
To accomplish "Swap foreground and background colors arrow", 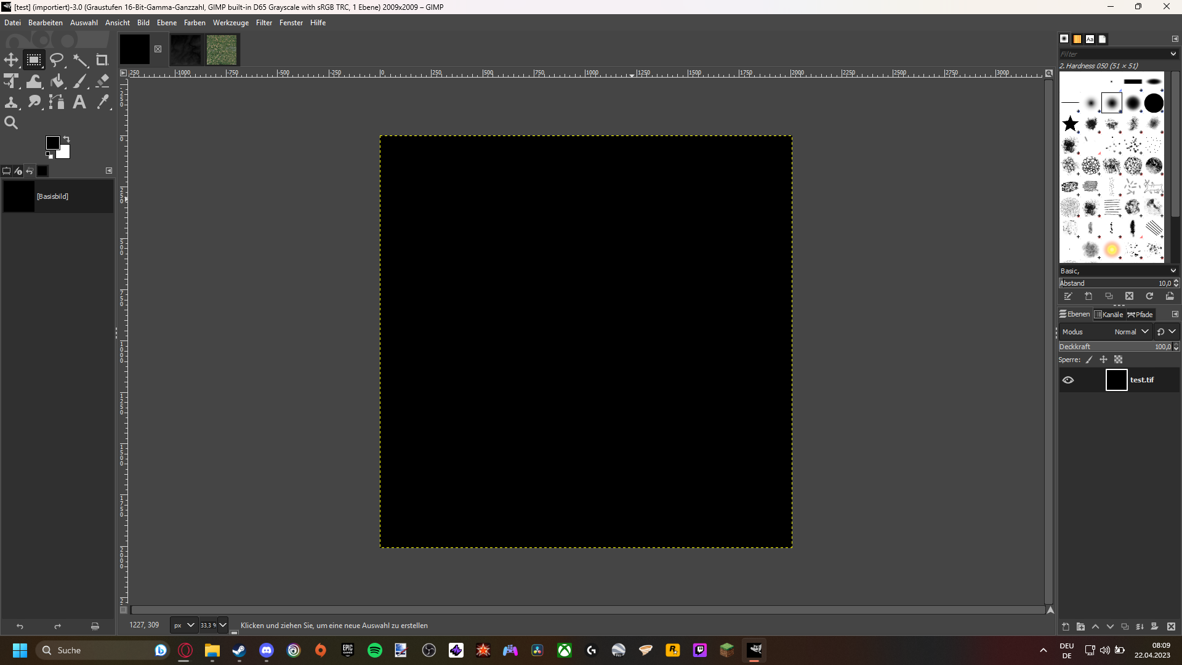I will pyautogui.click(x=66, y=139).
